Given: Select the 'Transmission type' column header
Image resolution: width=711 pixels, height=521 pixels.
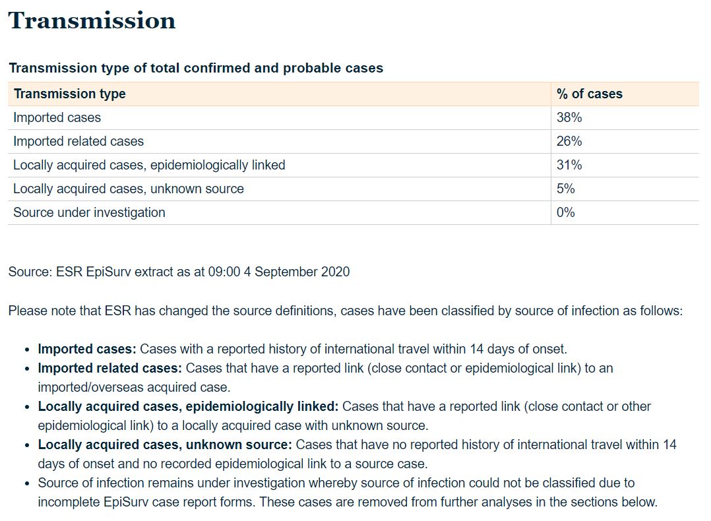Looking at the screenshot, I should coord(69,94).
